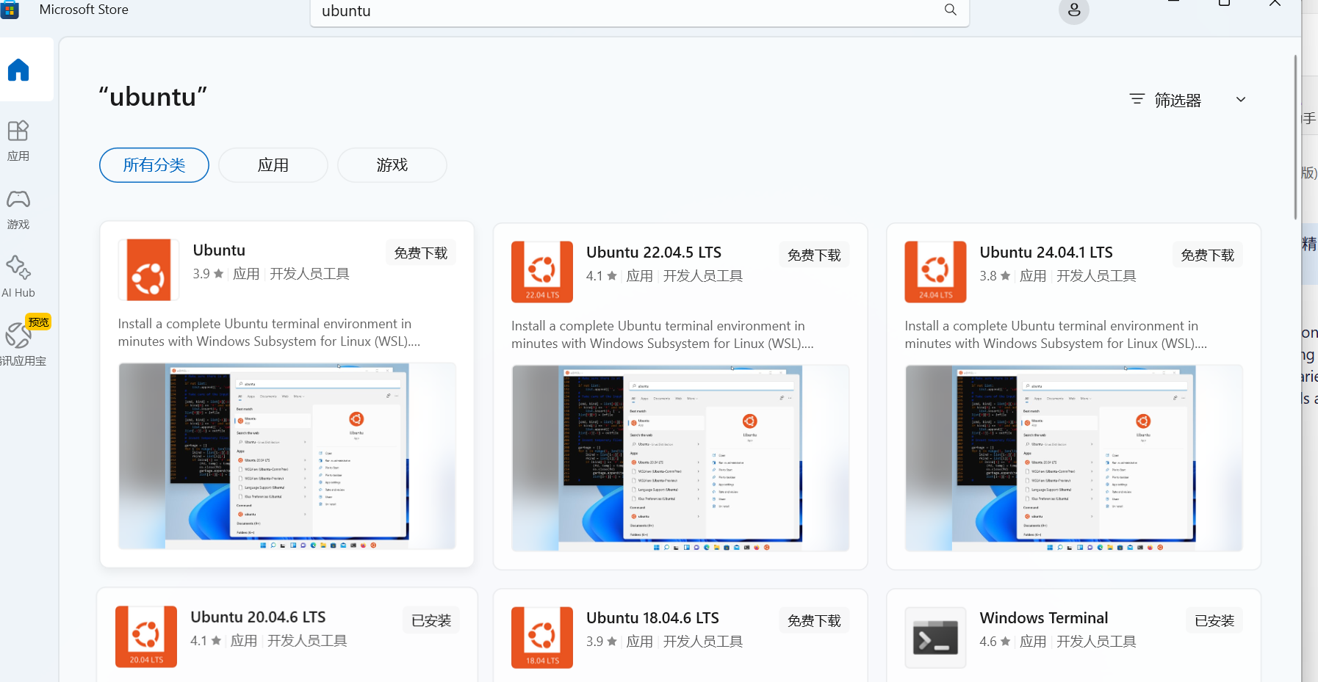
Task: Open the Ubuntu 18.04.6 LTS icon
Action: tap(542, 637)
